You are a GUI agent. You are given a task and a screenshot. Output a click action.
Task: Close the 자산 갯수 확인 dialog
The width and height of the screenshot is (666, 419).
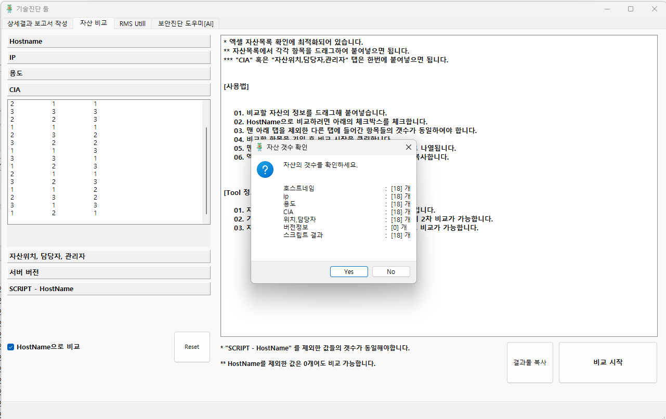[408, 147]
